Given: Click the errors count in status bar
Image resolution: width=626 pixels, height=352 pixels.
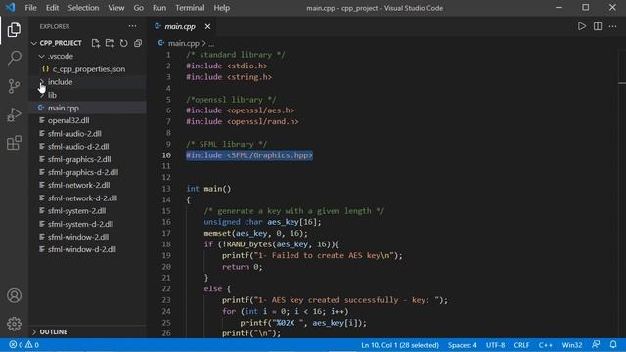Looking at the screenshot, I should coord(17,345).
